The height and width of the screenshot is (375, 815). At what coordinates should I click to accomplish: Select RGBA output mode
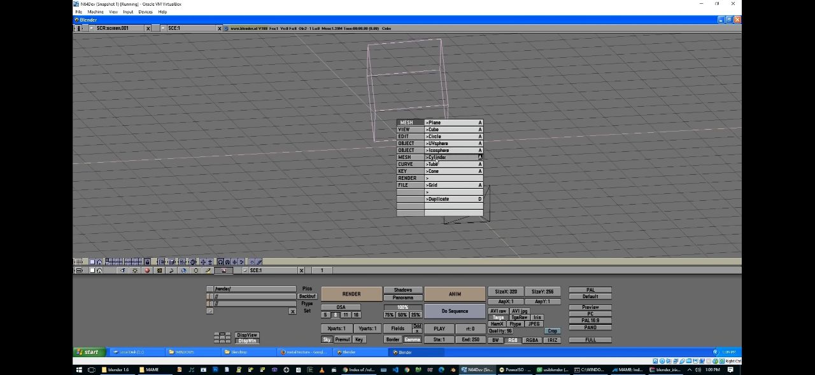click(x=532, y=340)
